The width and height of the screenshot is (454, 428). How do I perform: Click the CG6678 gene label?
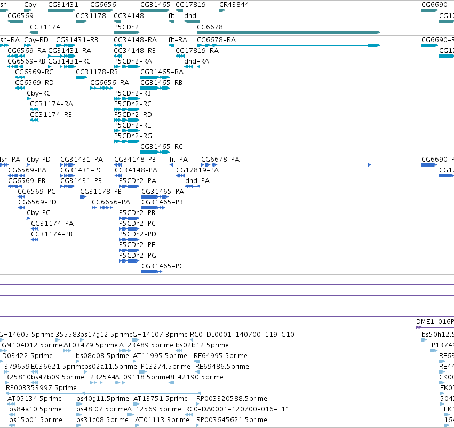click(210, 27)
